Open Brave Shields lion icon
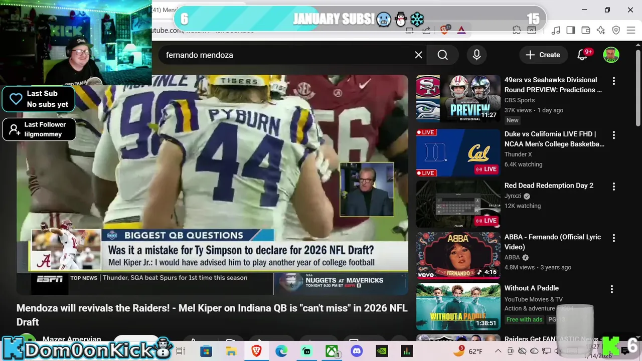642x361 pixels. point(444,30)
